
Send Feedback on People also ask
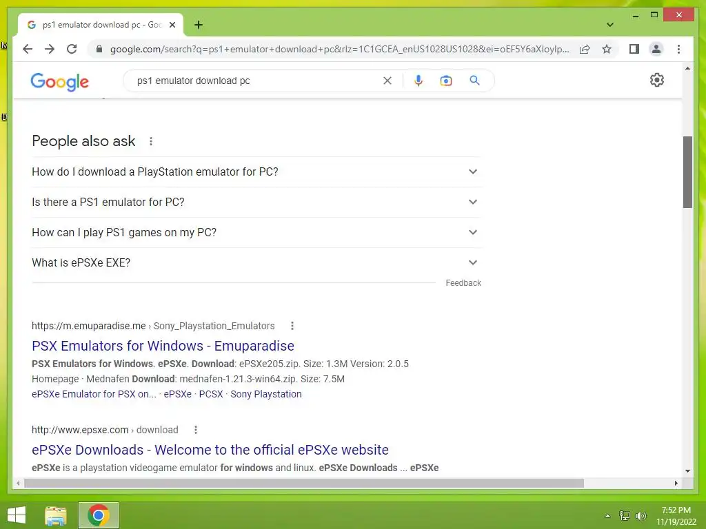click(463, 283)
